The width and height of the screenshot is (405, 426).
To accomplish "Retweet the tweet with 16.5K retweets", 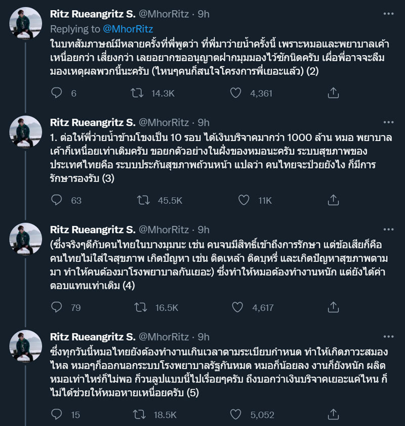I will [136, 307].
